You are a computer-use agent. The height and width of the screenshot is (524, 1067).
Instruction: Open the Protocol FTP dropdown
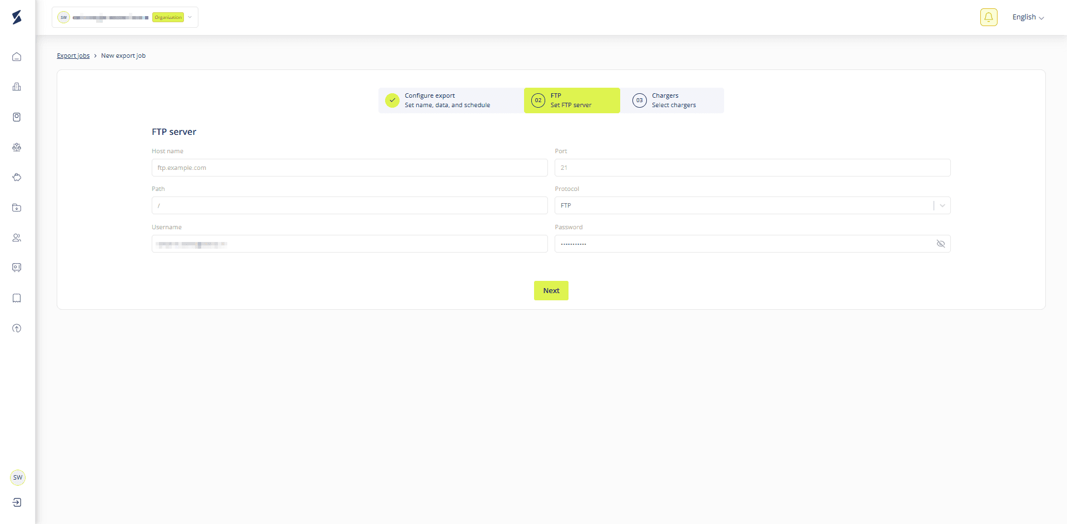(x=752, y=205)
